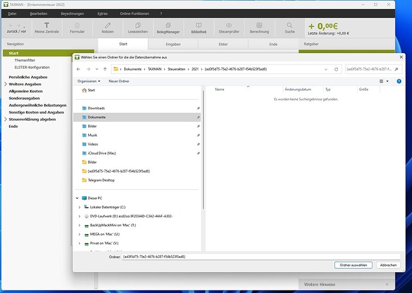Go up one folder level
The image size is (412, 293).
pos(105,69)
